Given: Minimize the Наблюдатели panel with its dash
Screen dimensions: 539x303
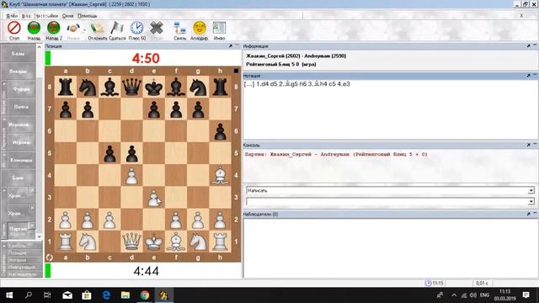Looking at the screenshot, I should [x=535, y=213].
